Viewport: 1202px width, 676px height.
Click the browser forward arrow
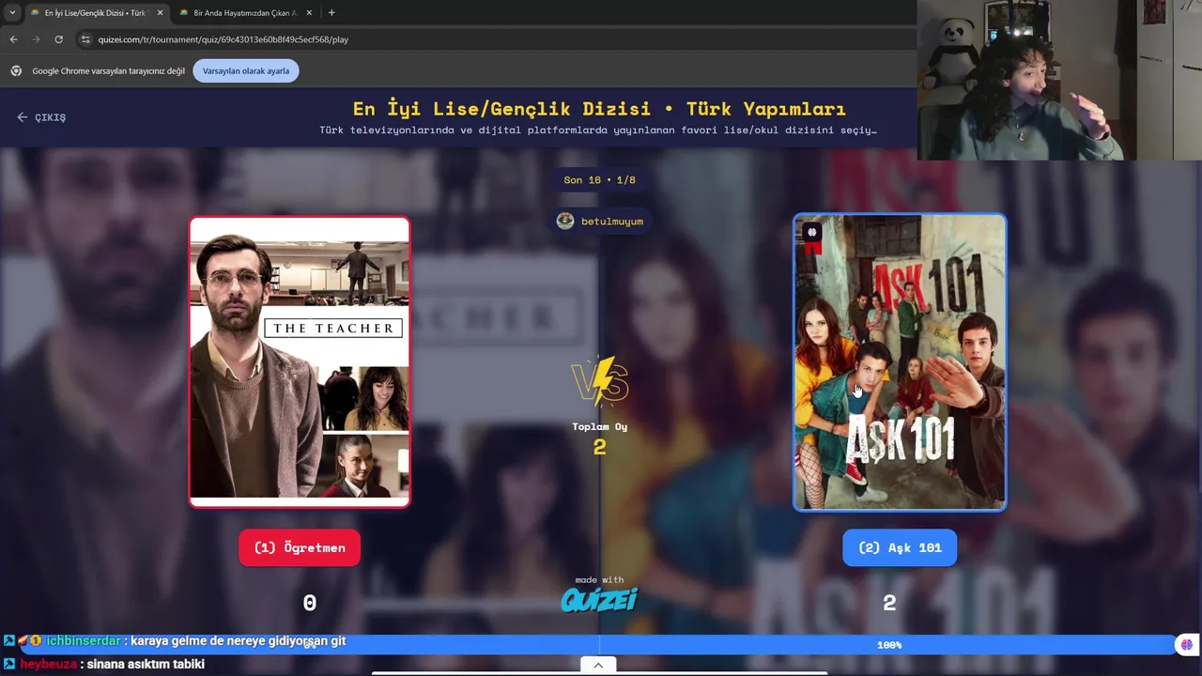[36, 39]
